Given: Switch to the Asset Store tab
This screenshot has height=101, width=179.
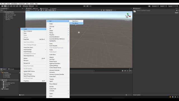Looking at the screenshot, I should pyautogui.click(x=44, y=8).
